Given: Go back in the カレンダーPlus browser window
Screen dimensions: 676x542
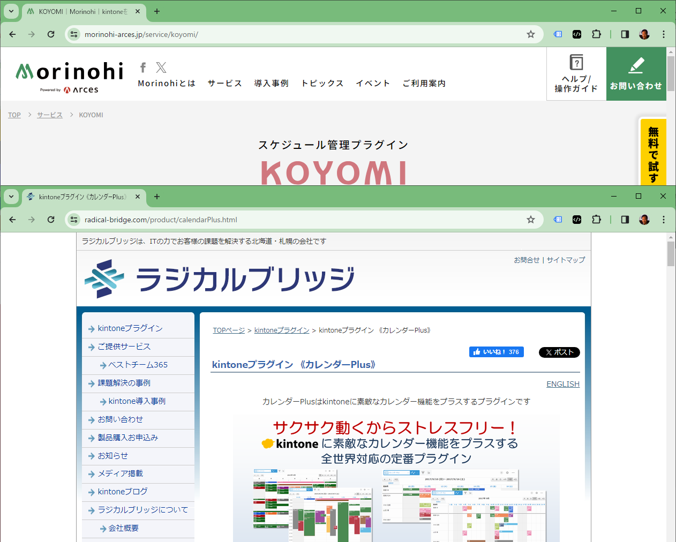Looking at the screenshot, I should click(x=13, y=220).
